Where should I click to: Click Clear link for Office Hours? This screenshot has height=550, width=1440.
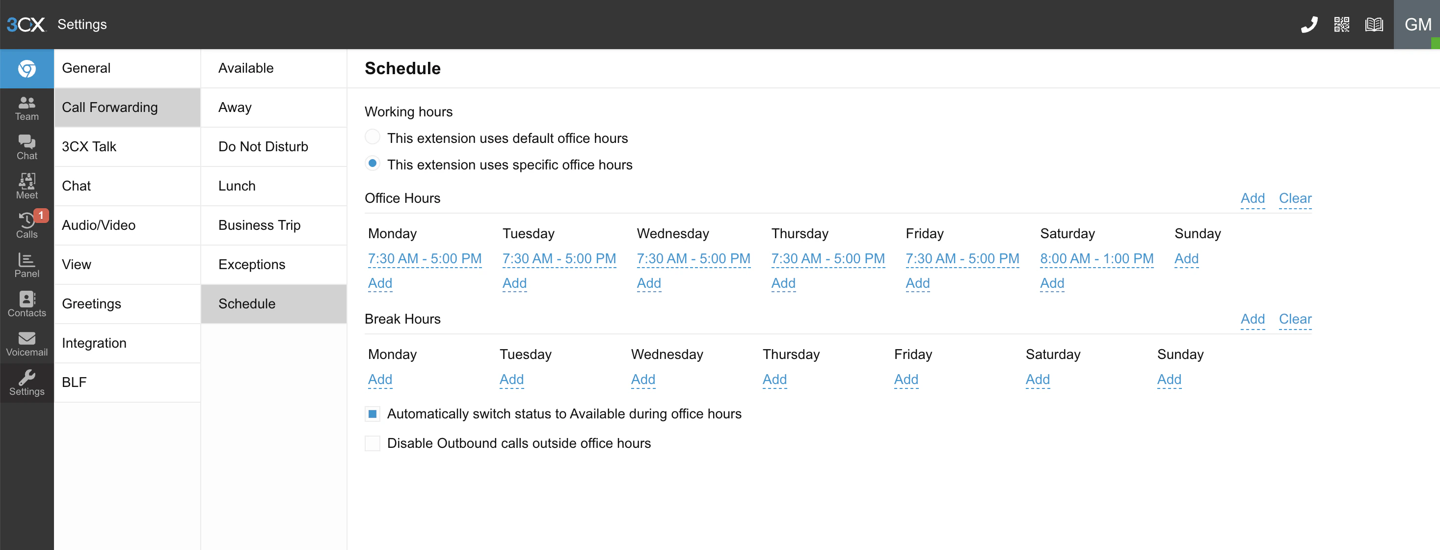point(1295,198)
